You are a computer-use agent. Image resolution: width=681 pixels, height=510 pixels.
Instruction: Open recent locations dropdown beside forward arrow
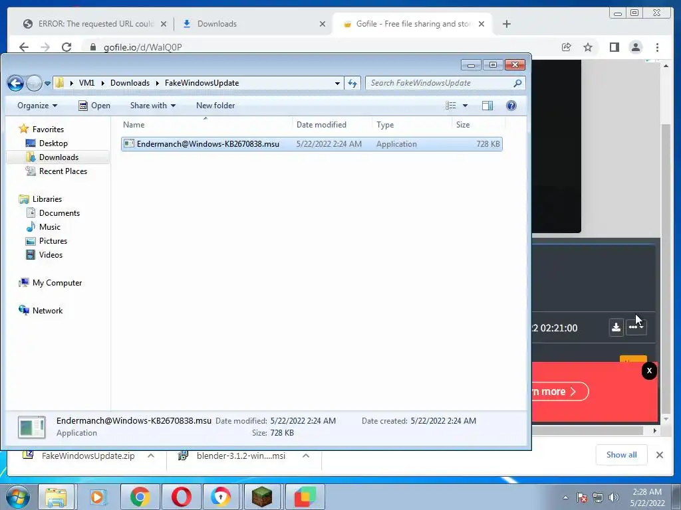pos(47,83)
